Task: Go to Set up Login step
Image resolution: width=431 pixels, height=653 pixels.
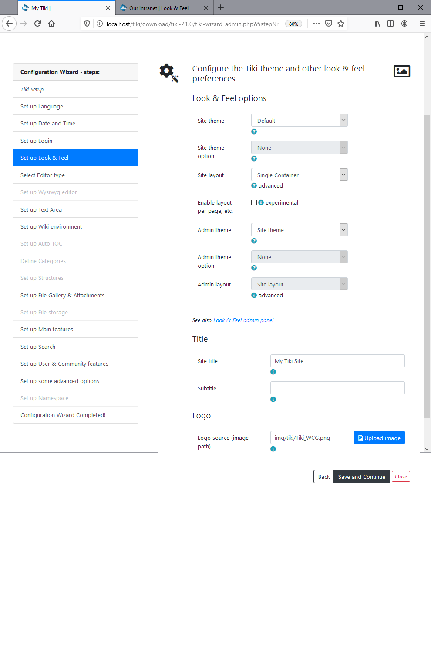Action: click(37, 141)
